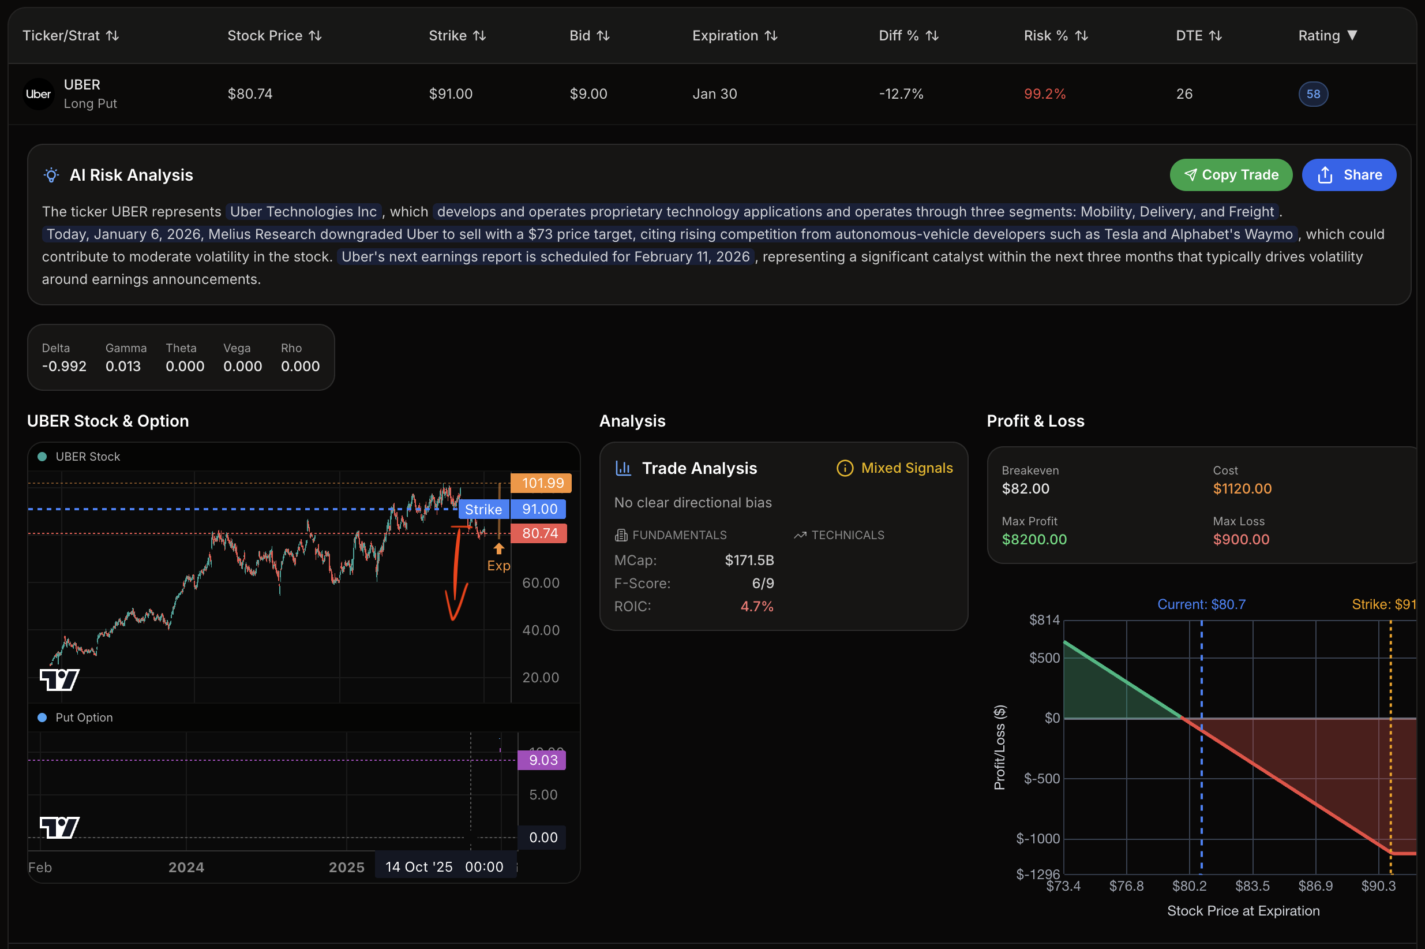This screenshot has height=949, width=1425.
Task: Click the Mixed Signals info icon
Action: (x=845, y=468)
